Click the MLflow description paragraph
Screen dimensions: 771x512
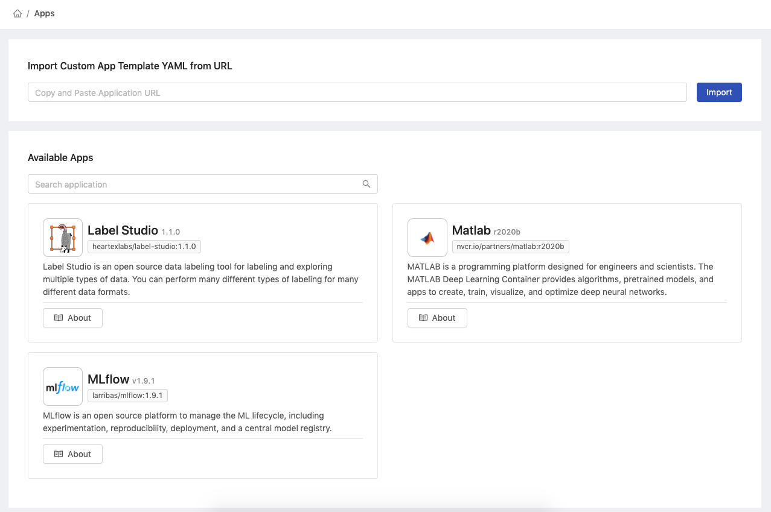pos(188,422)
